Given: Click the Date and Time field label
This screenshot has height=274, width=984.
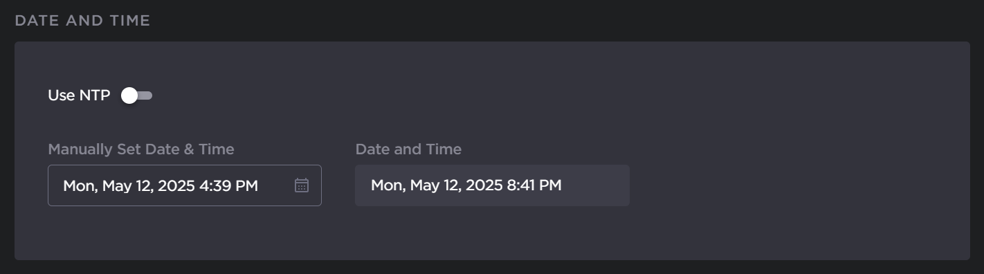Looking at the screenshot, I should (x=408, y=149).
